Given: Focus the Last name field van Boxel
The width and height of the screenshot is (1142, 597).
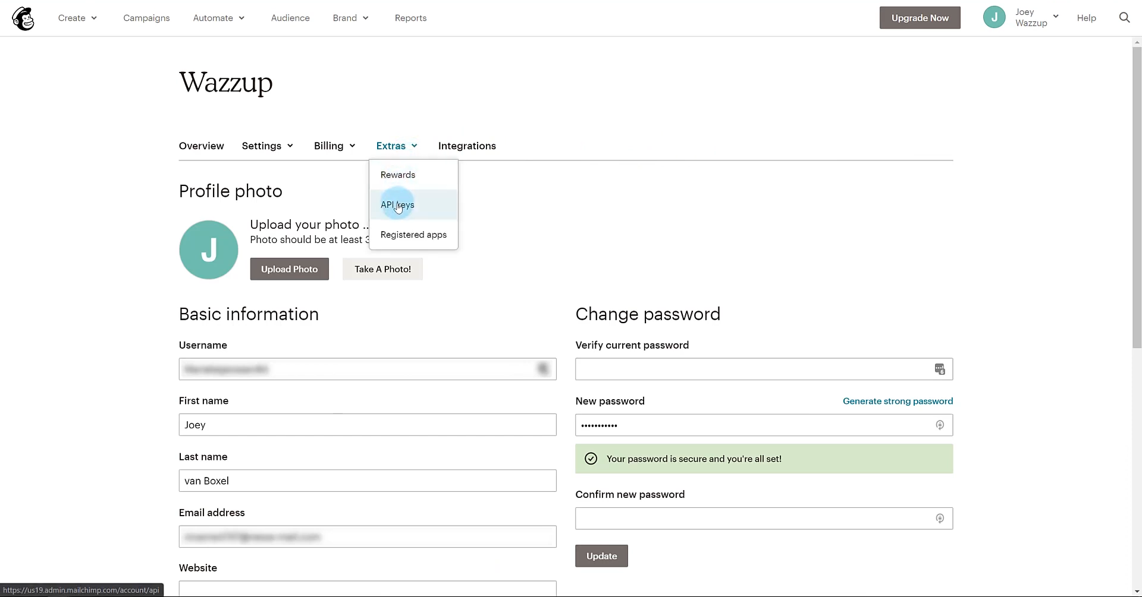Looking at the screenshot, I should (x=368, y=481).
